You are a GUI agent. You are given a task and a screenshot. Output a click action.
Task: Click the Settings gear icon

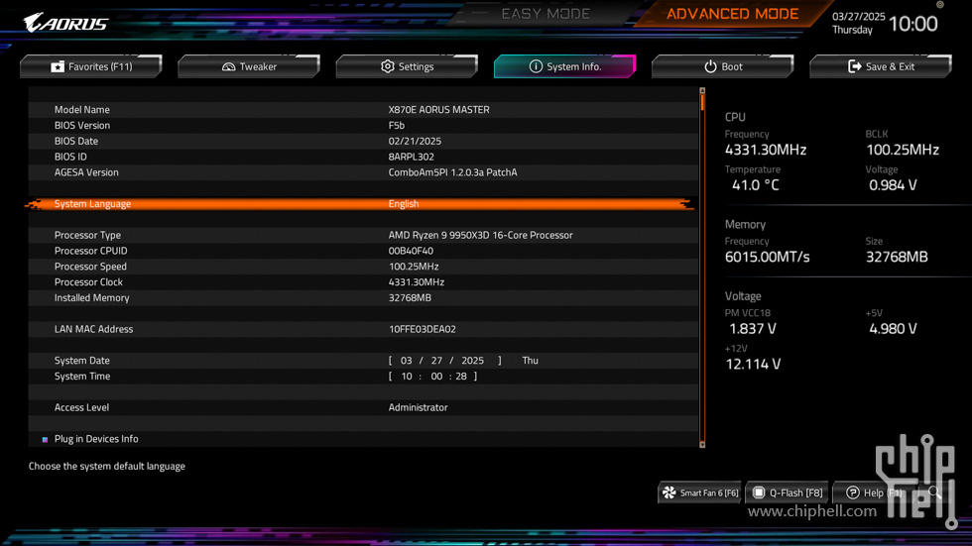388,66
